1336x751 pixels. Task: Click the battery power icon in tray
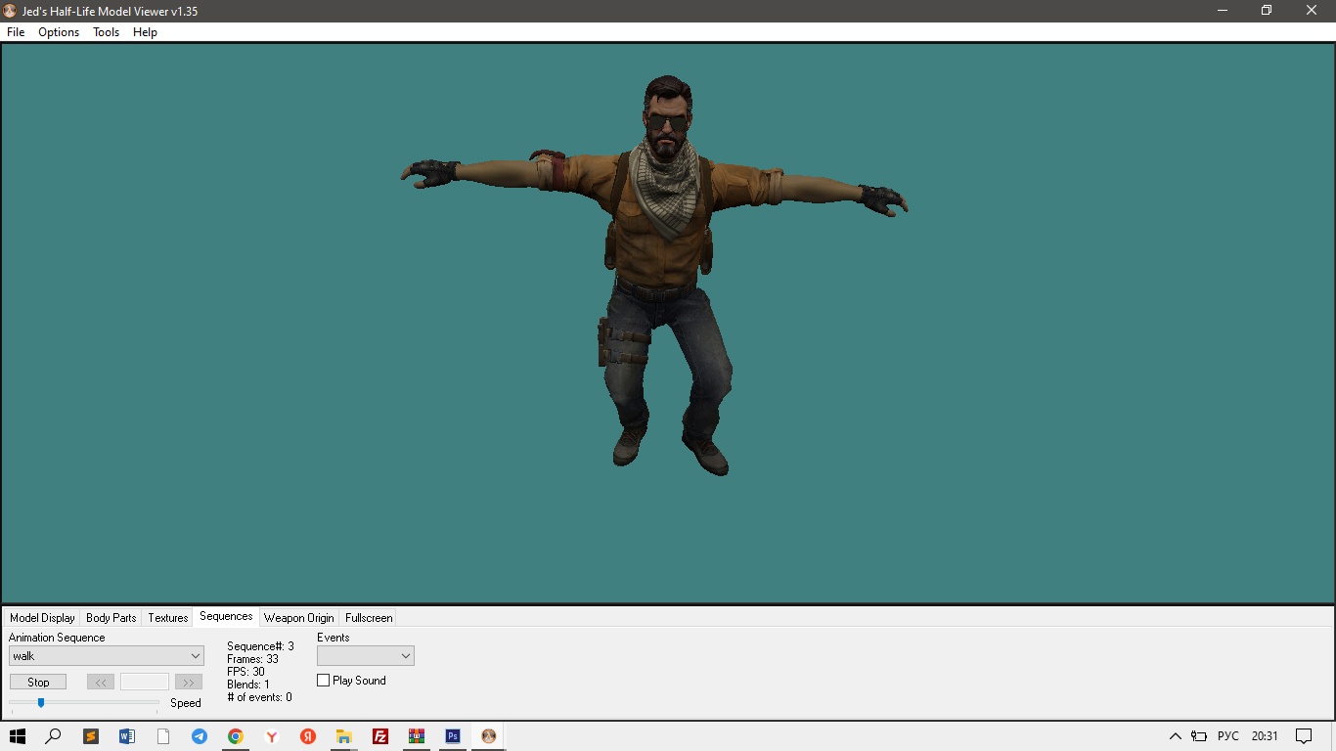click(x=1199, y=736)
